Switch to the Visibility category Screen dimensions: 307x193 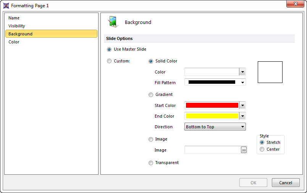pos(17,26)
